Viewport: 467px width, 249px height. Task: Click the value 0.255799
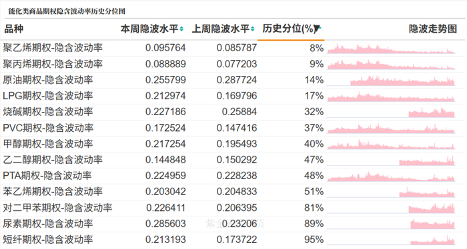pos(165,80)
